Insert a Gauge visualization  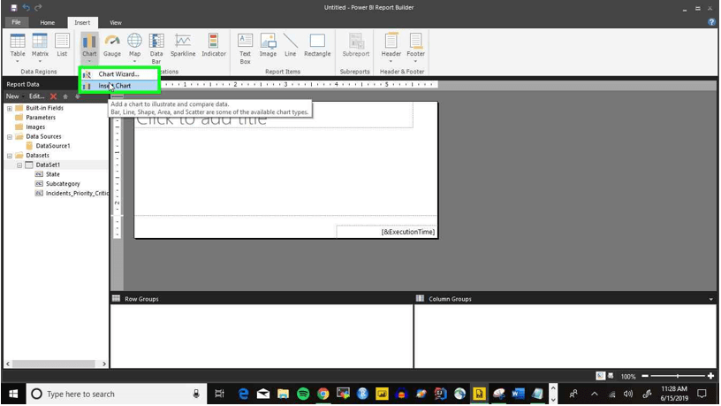coord(111,45)
